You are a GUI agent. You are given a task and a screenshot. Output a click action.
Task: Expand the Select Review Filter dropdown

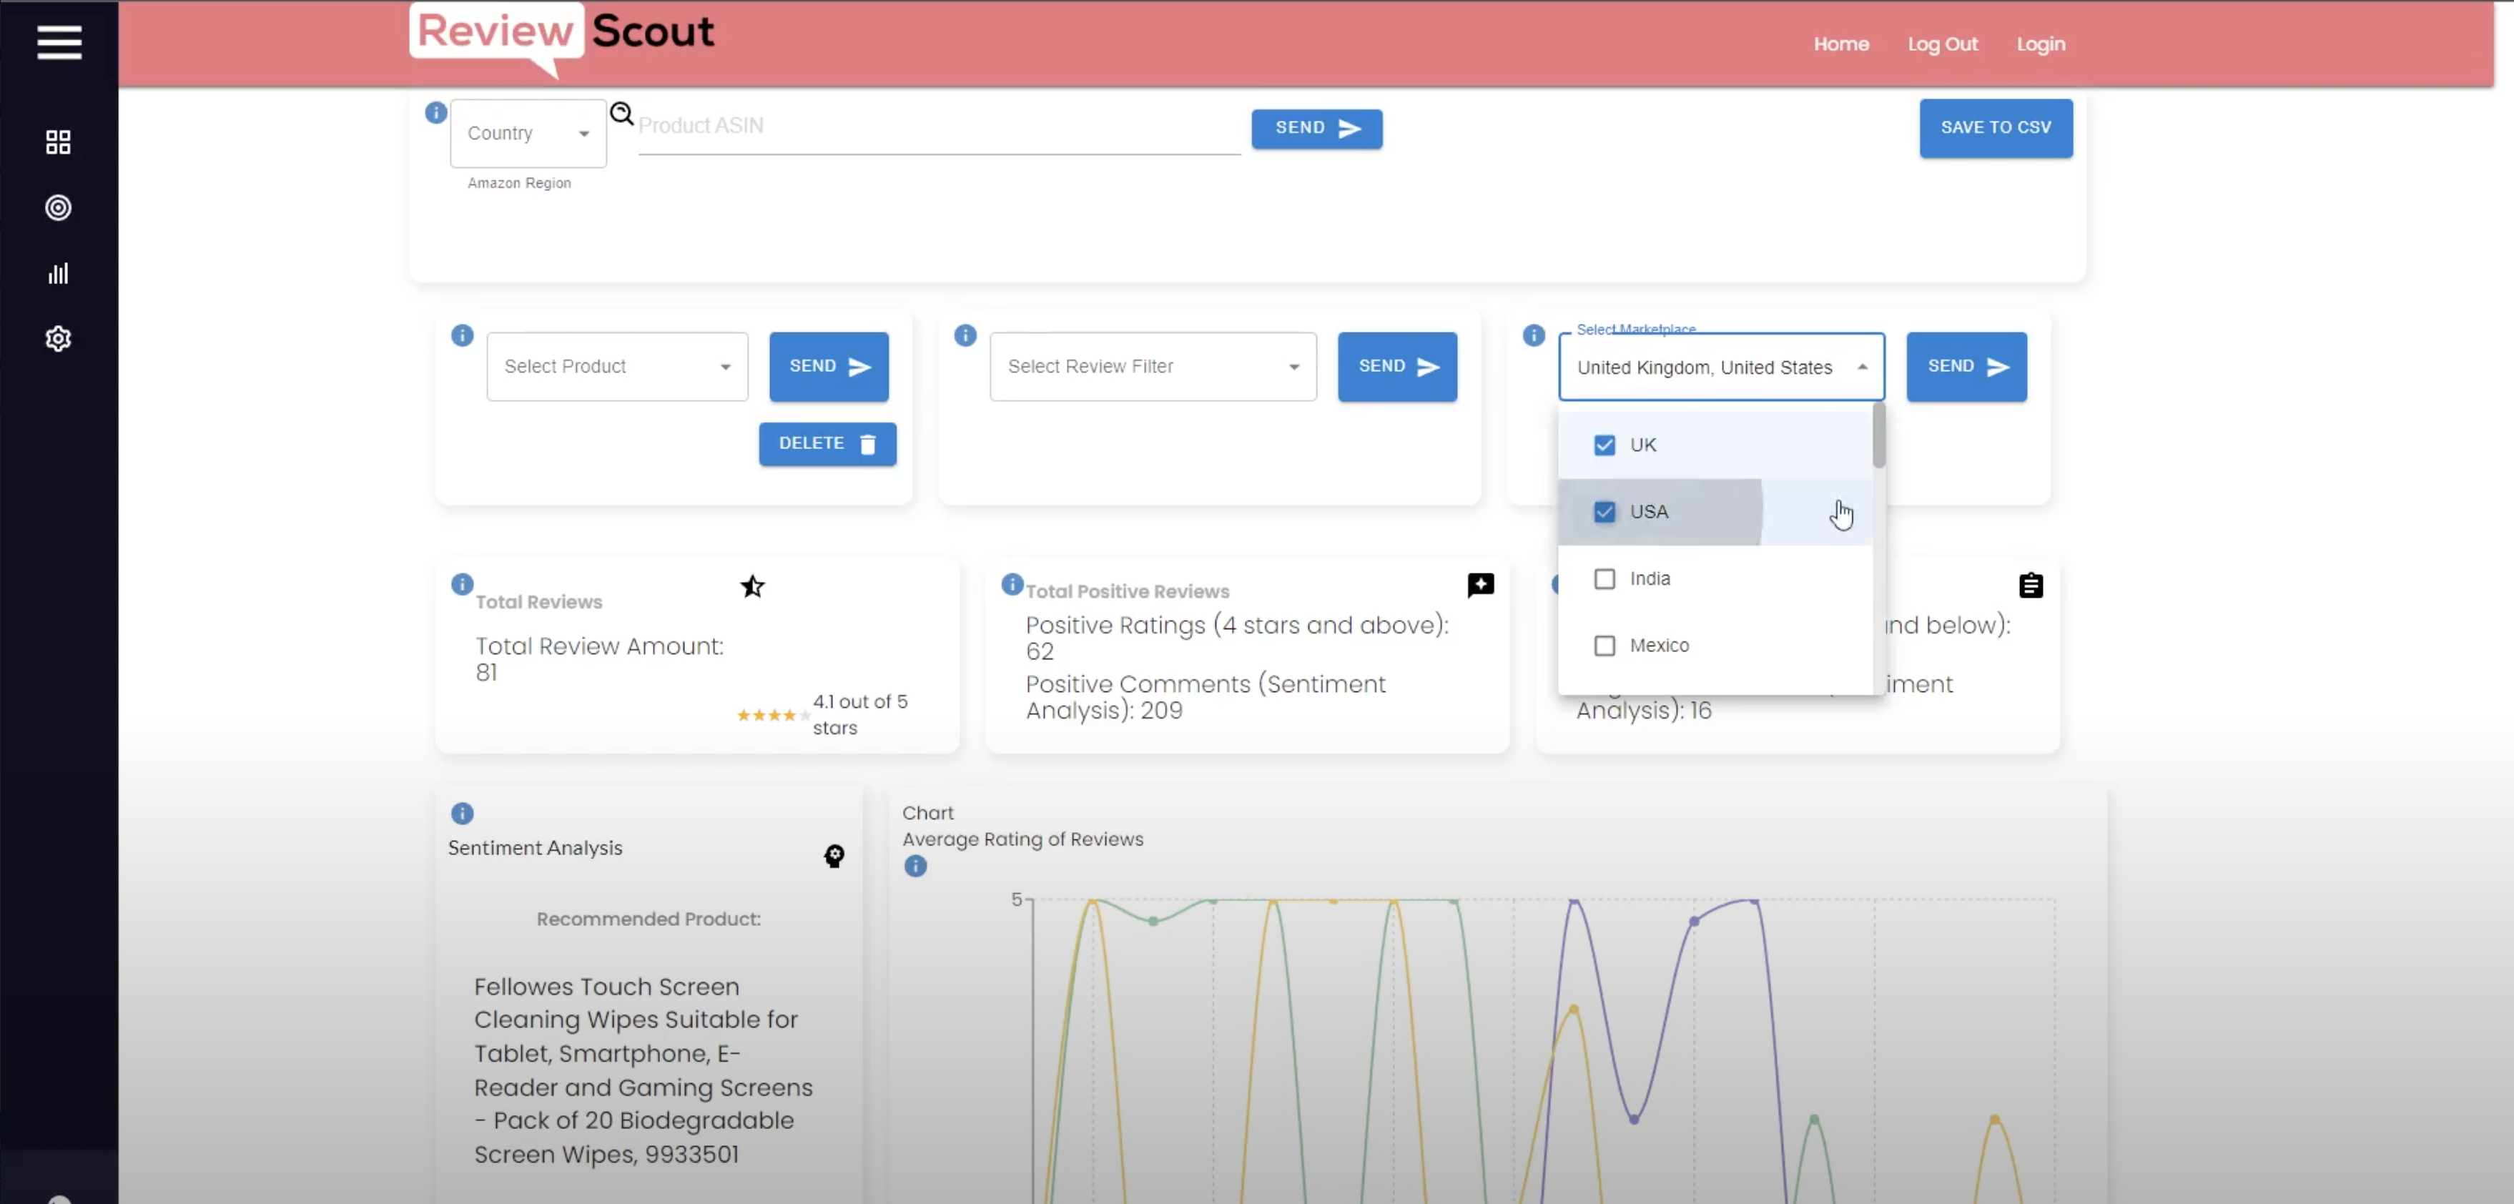coord(1153,367)
